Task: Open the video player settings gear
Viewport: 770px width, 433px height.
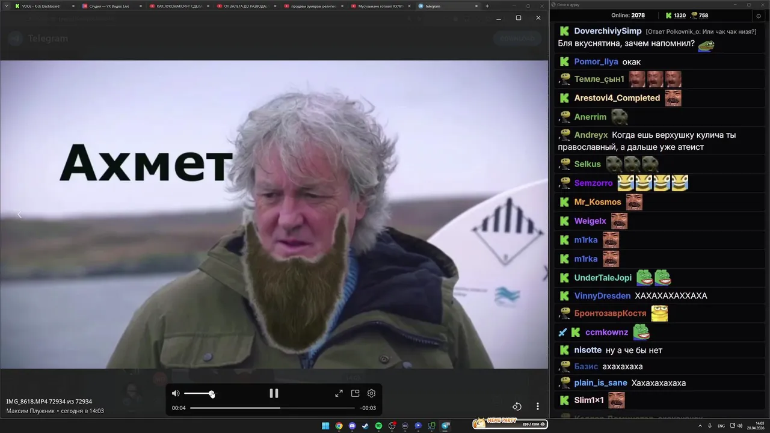Action: pyautogui.click(x=371, y=393)
